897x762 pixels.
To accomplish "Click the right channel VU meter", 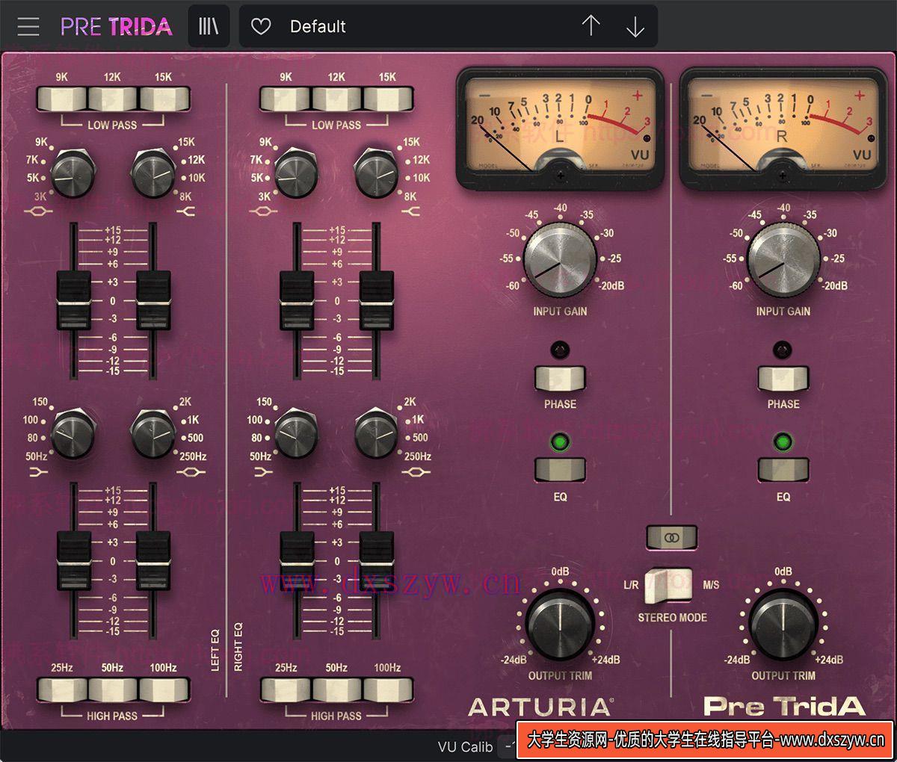I will pos(783,128).
